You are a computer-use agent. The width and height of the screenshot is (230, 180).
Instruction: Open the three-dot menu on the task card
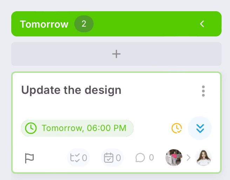point(203,91)
